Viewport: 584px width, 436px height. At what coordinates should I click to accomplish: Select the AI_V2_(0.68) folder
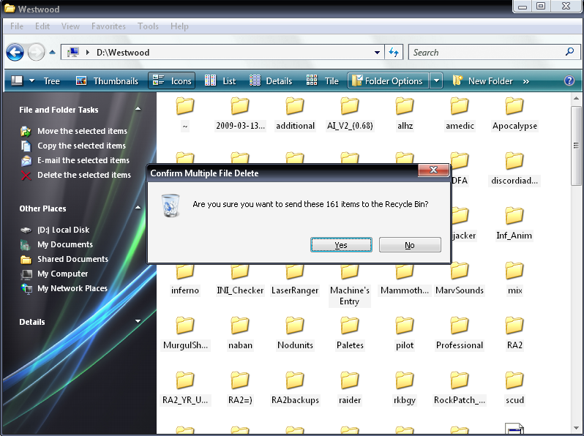pos(350,114)
